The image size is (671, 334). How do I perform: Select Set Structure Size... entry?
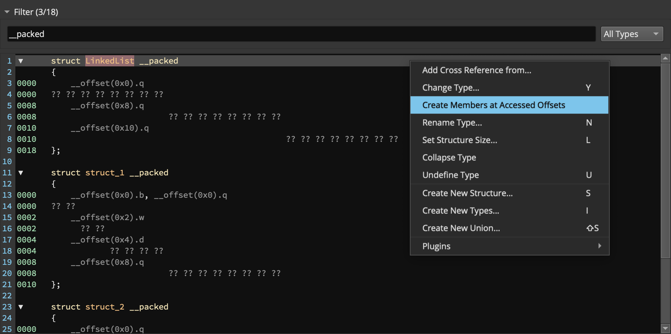tap(459, 140)
